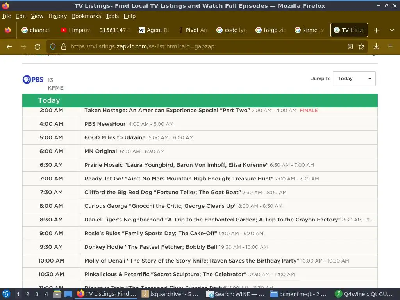Screen dimensions: 400x300
Task: Open 'Taken Hostage: An American Experience Special' listing
Action: (x=167, y=111)
